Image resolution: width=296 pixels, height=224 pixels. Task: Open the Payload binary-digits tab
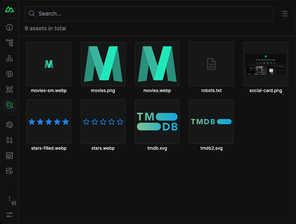click(x=9, y=140)
